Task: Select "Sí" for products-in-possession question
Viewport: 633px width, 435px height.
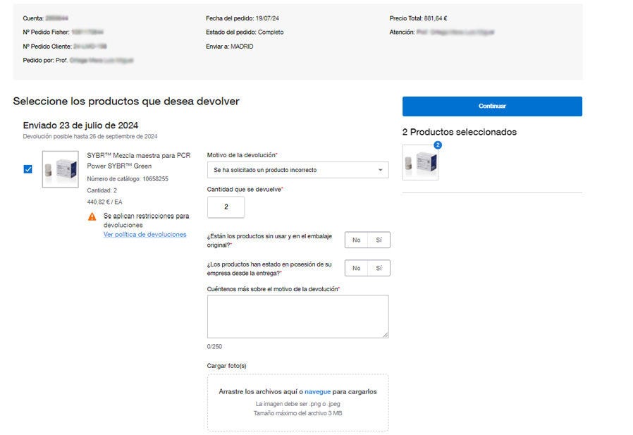Action: point(378,268)
